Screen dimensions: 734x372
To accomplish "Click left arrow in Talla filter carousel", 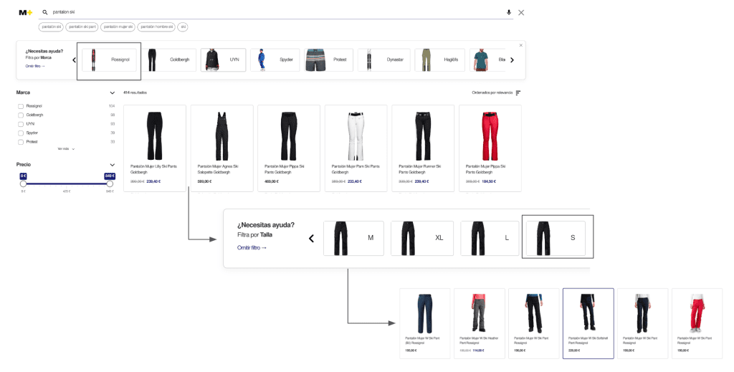I will tap(311, 239).
